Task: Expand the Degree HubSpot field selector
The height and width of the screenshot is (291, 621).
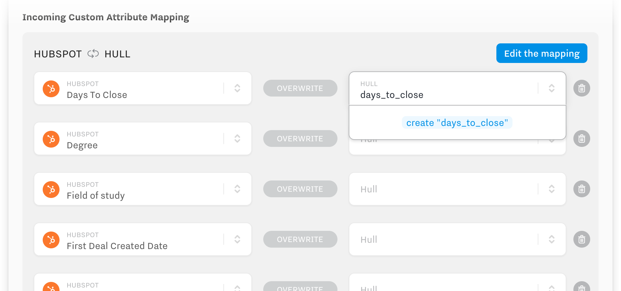Action: [237, 139]
